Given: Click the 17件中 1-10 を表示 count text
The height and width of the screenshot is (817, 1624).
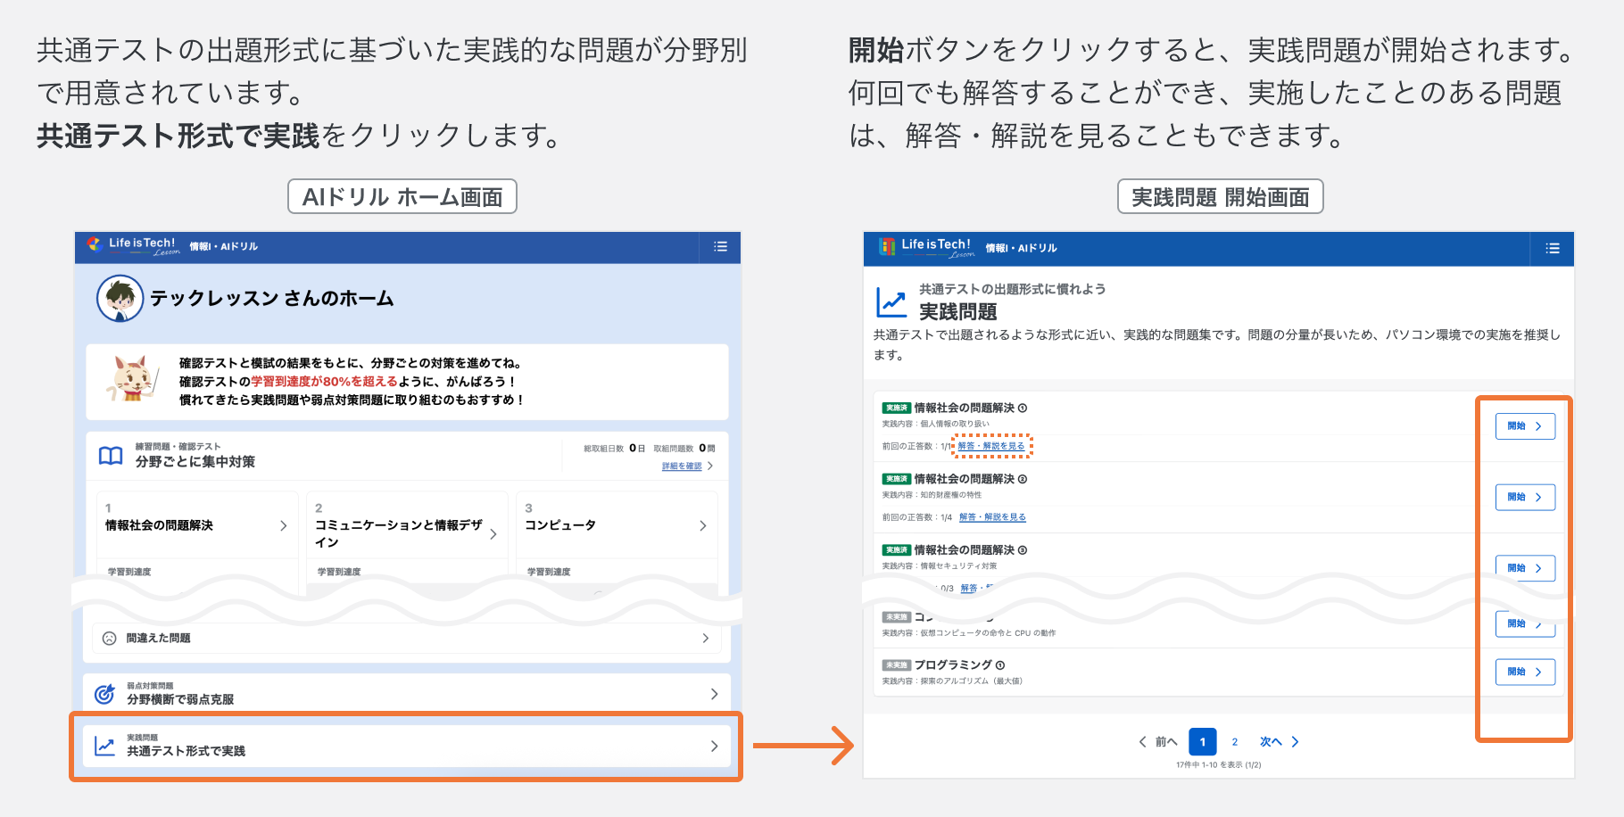Looking at the screenshot, I should tap(1218, 765).
